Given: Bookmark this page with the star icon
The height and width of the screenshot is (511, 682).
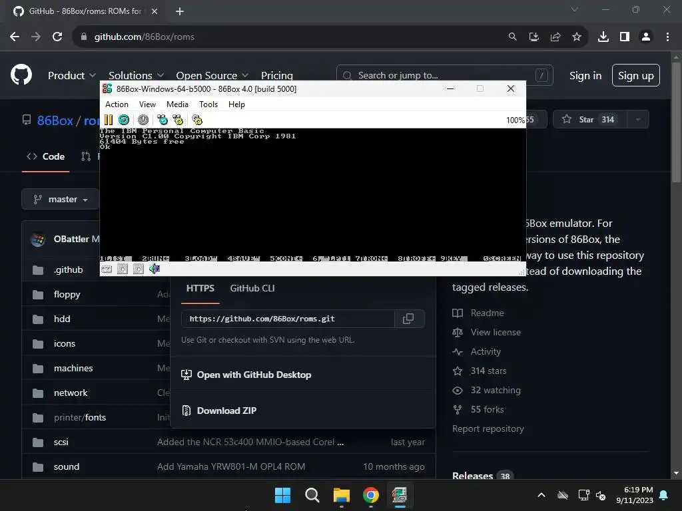Looking at the screenshot, I should click(577, 37).
